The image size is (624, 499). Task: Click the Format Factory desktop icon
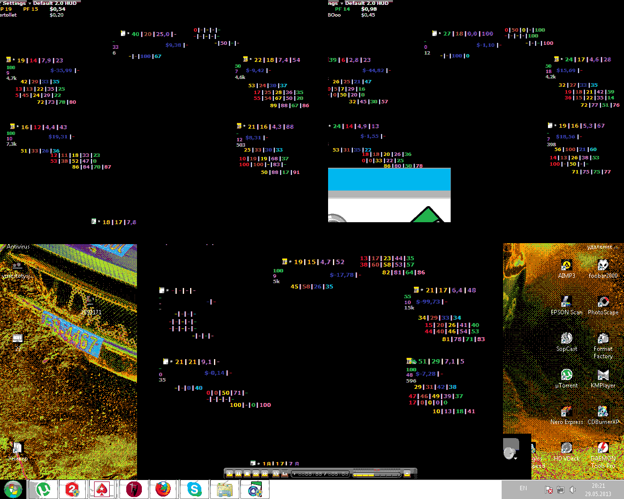coord(603,345)
